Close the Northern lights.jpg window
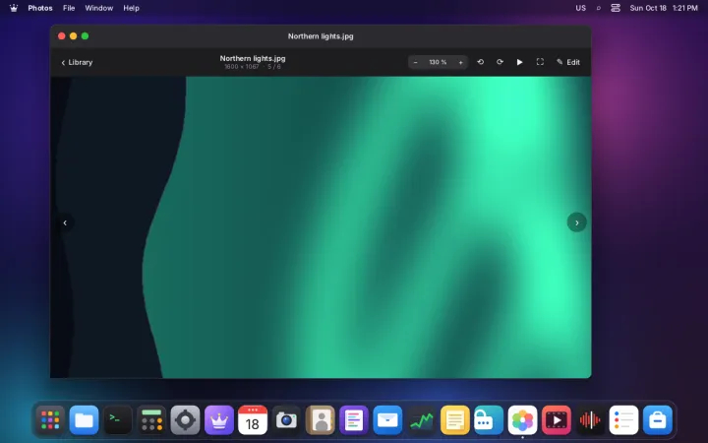The width and height of the screenshot is (708, 443). pos(62,36)
